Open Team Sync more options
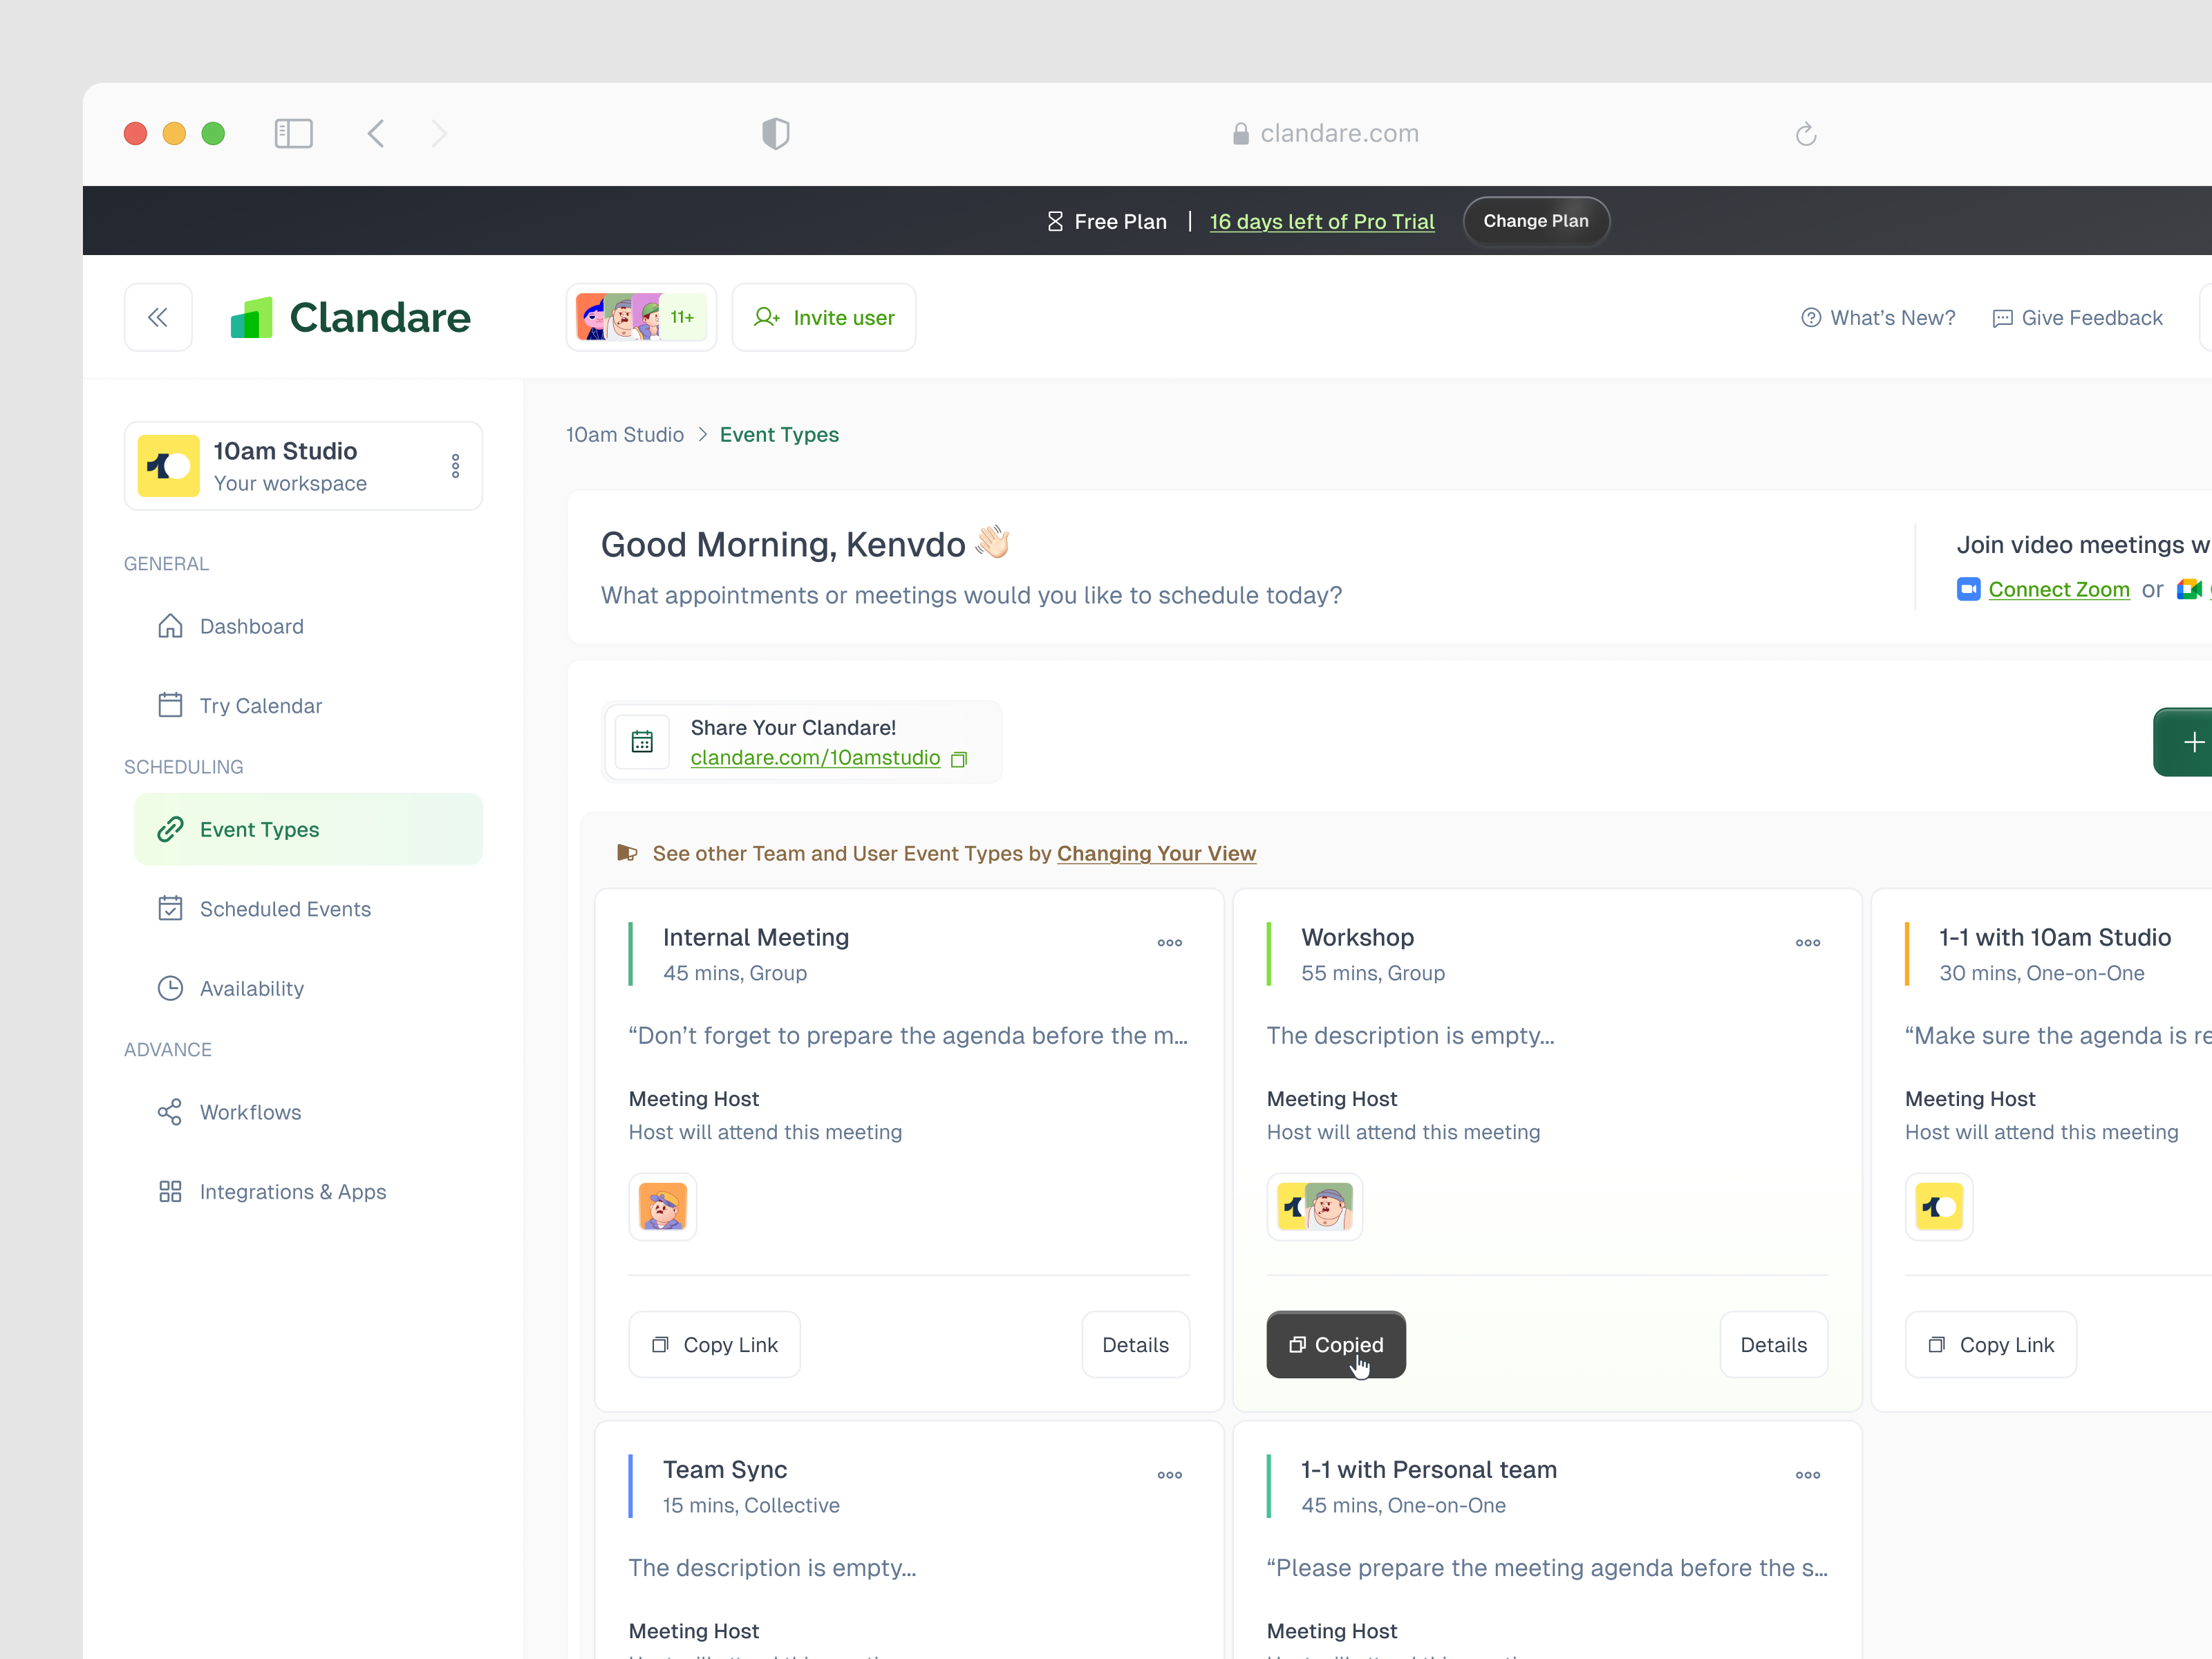Screen dimensions: 2212x1659 (x=1170, y=1475)
